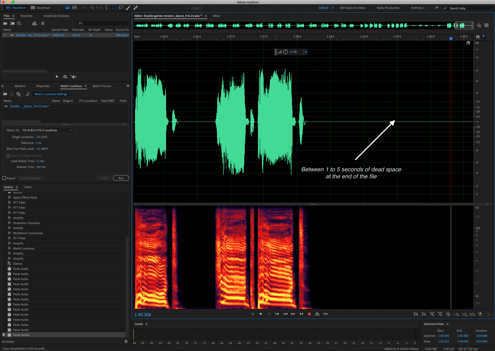The image size is (495, 351).
Task: Expand the Double ...cre_9-6-21.wav file entry
Action: 4,35
